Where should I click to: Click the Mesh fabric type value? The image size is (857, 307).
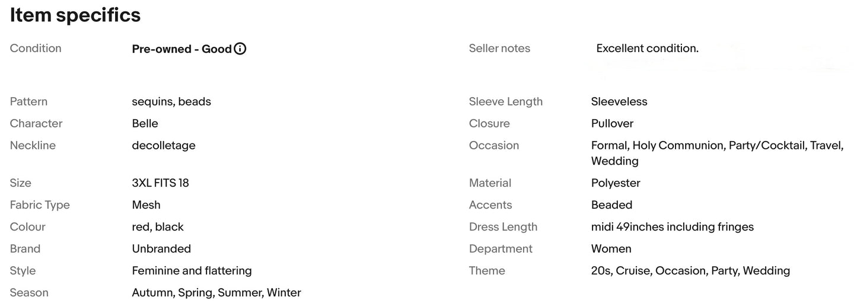146,205
